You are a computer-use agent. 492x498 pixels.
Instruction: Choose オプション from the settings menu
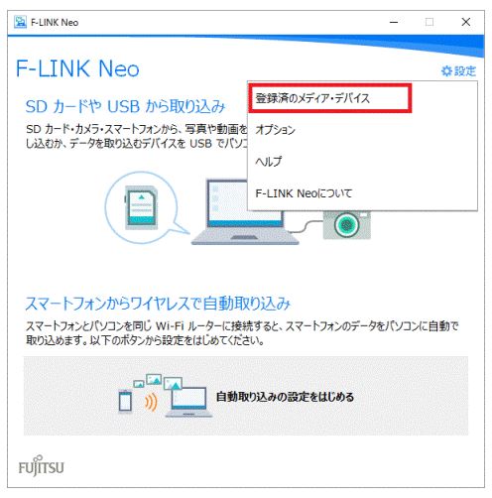tap(362, 130)
